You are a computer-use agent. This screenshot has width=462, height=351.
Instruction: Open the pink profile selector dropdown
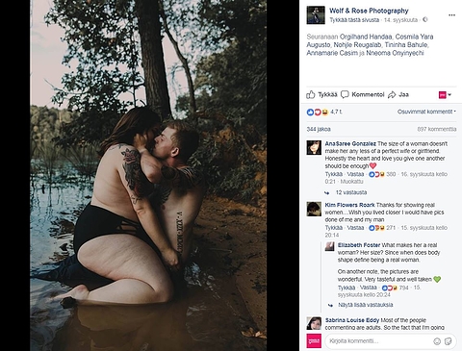[x=445, y=95]
